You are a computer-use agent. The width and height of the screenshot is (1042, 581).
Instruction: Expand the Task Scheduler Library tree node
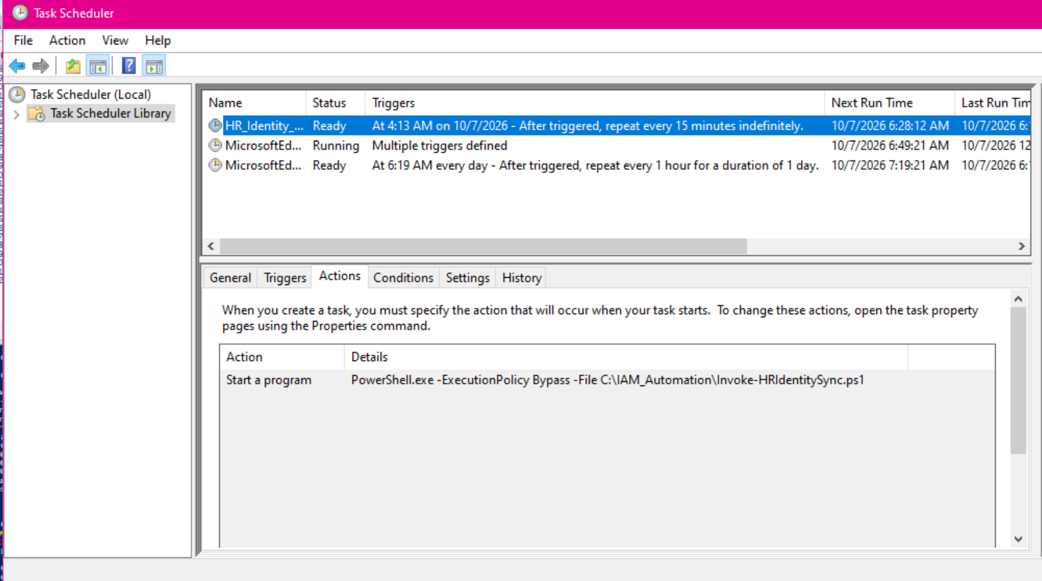click(16, 114)
